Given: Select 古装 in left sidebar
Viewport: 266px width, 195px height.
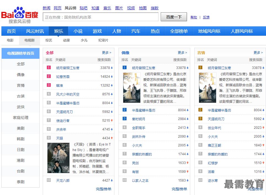Looking at the screenshot, I should tap(20, 96).
